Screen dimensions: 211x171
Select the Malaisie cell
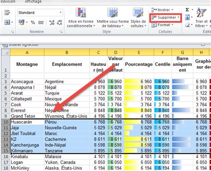pyautogui.click(x=67, y=157)
